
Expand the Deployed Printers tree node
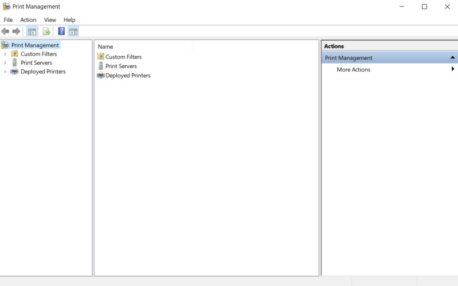click(5, 71)
